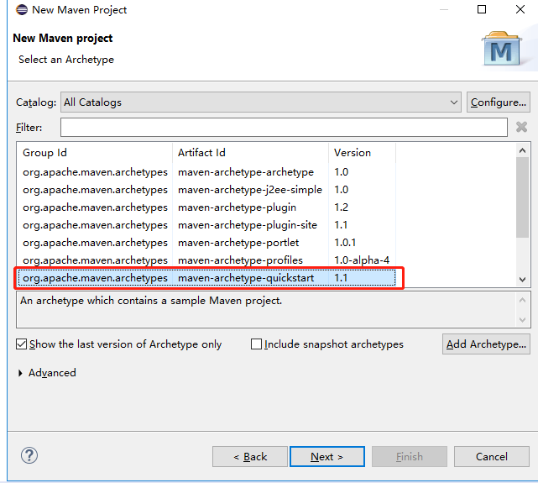Select maven-archetype-plugin version 1.2 row
538x483 pixels.
pos(206,207)
